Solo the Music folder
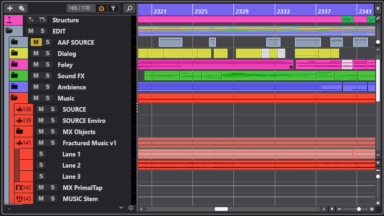This screenshot has height=216, width=384. (47, 98)
